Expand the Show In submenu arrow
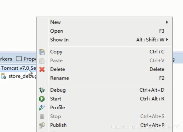 [x=167, y=40]
